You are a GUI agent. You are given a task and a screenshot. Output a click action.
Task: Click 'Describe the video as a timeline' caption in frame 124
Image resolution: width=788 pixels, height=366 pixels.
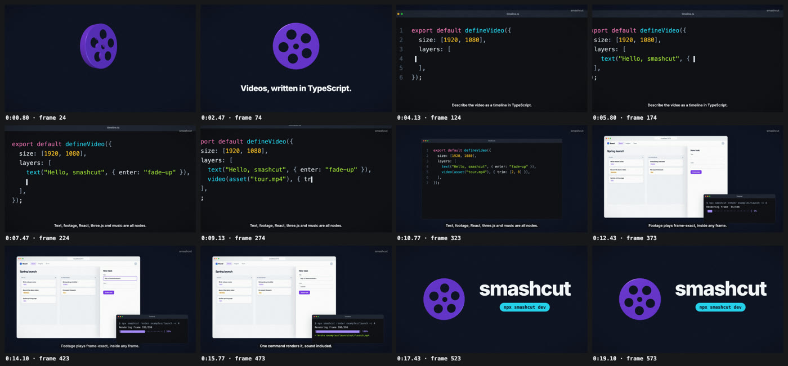[492, 105]
